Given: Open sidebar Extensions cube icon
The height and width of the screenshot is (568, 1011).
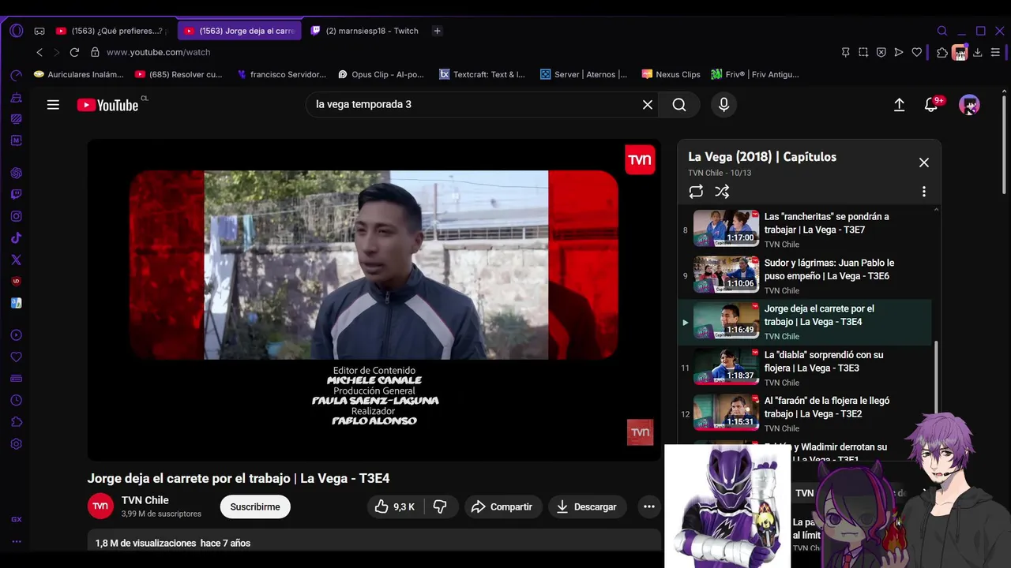Looking at the screenshot, I should [16, 422].
